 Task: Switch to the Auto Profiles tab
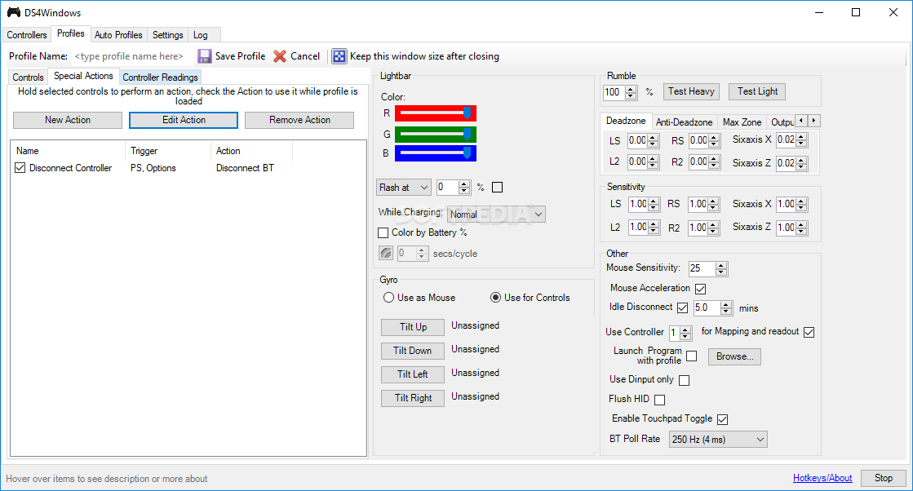(x=118, y=35)
